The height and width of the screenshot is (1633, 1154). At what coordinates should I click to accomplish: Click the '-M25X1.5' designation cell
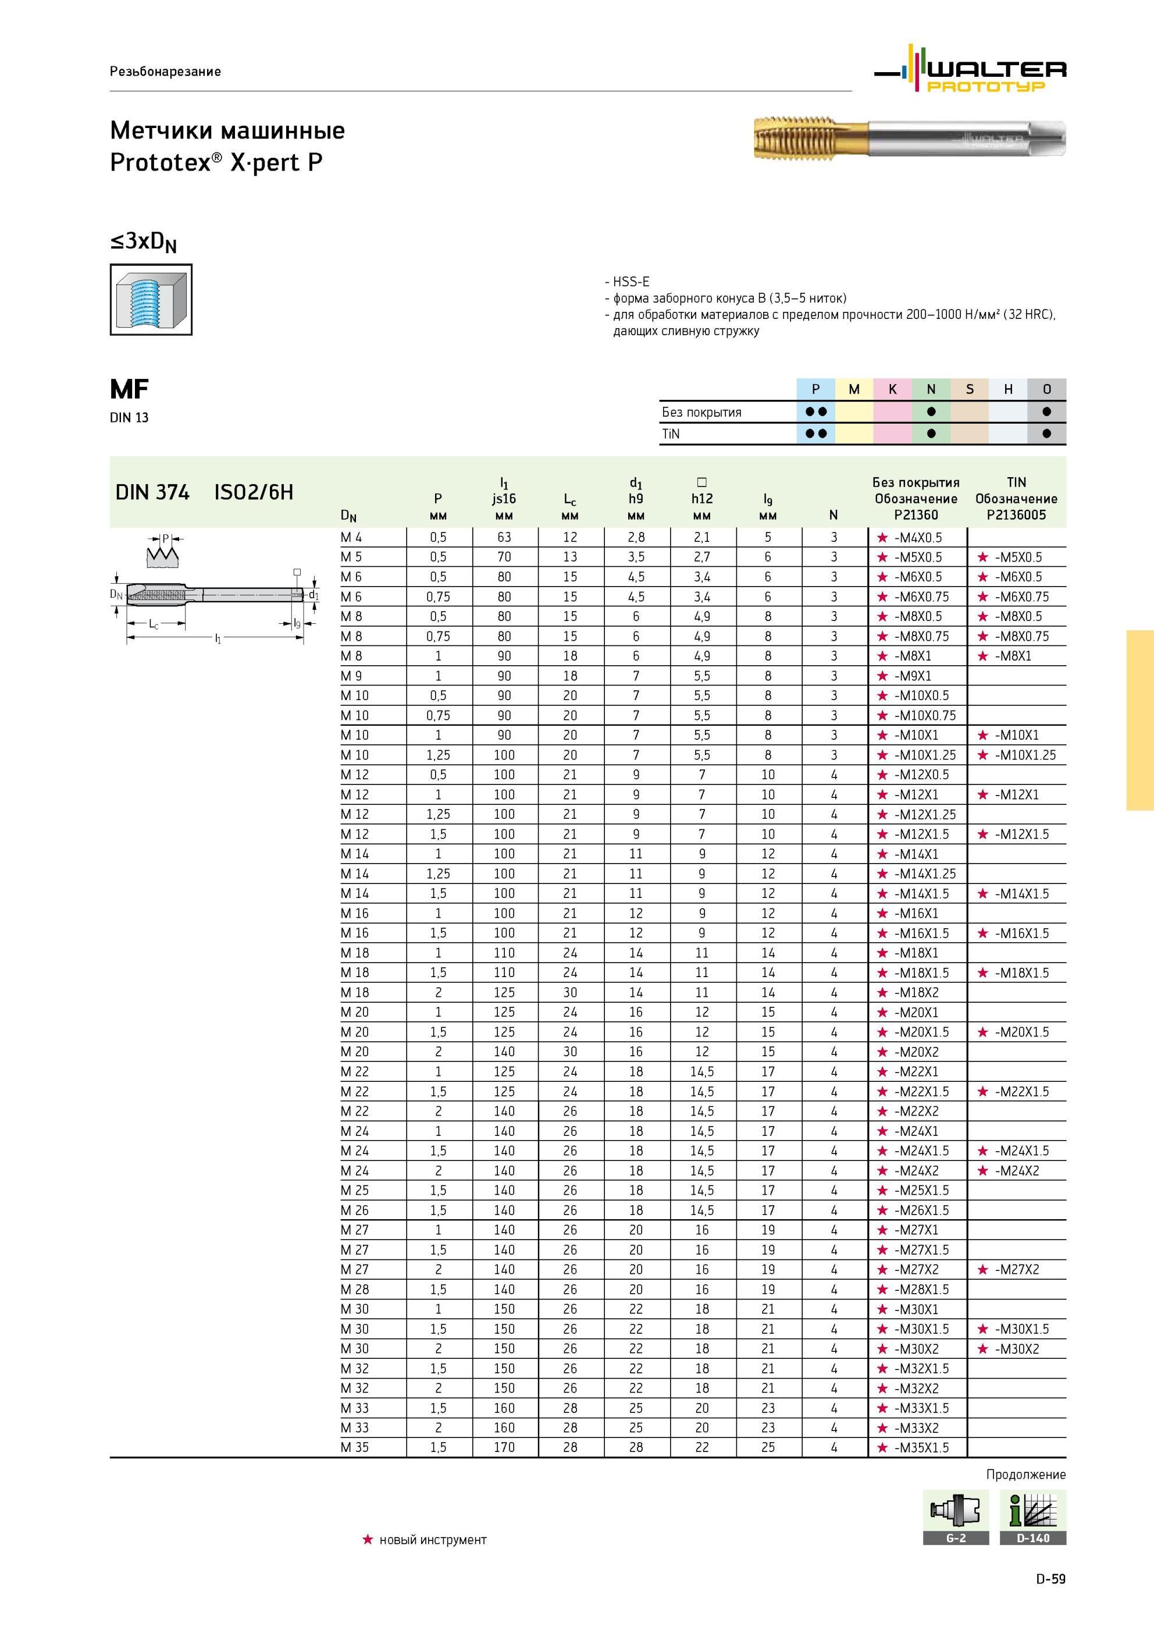click(x=921, y=1191)
